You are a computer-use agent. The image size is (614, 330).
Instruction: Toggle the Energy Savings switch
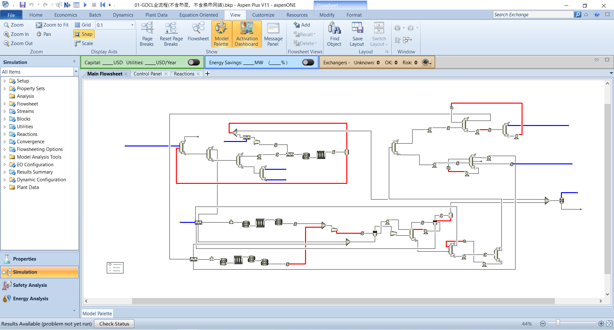coord(308,62)
